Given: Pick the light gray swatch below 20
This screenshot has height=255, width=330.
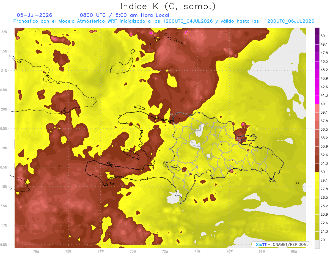Looking at the screenshot, I should coord(317,244).
